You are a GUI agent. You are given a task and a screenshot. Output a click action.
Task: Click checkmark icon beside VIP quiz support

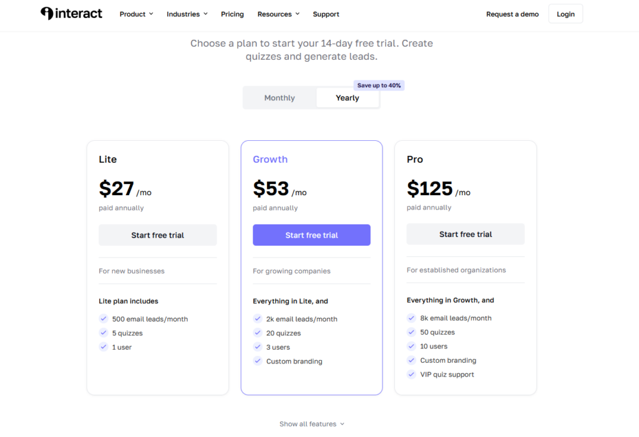[x=411, y=375]
